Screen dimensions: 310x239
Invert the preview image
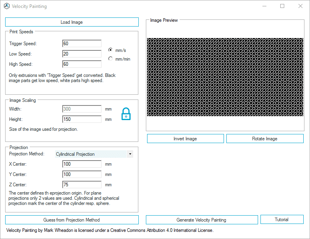pos(185,139)
